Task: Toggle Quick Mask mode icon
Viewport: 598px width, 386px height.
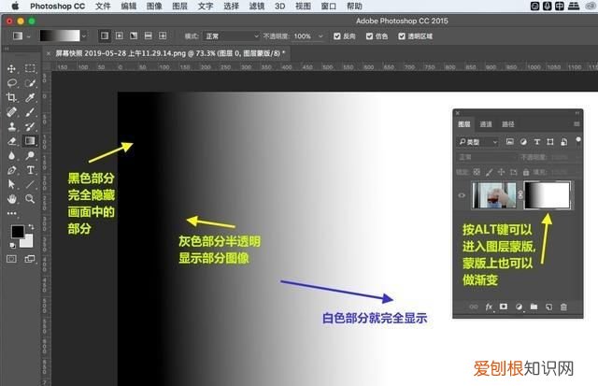Action: click(11, 259)
